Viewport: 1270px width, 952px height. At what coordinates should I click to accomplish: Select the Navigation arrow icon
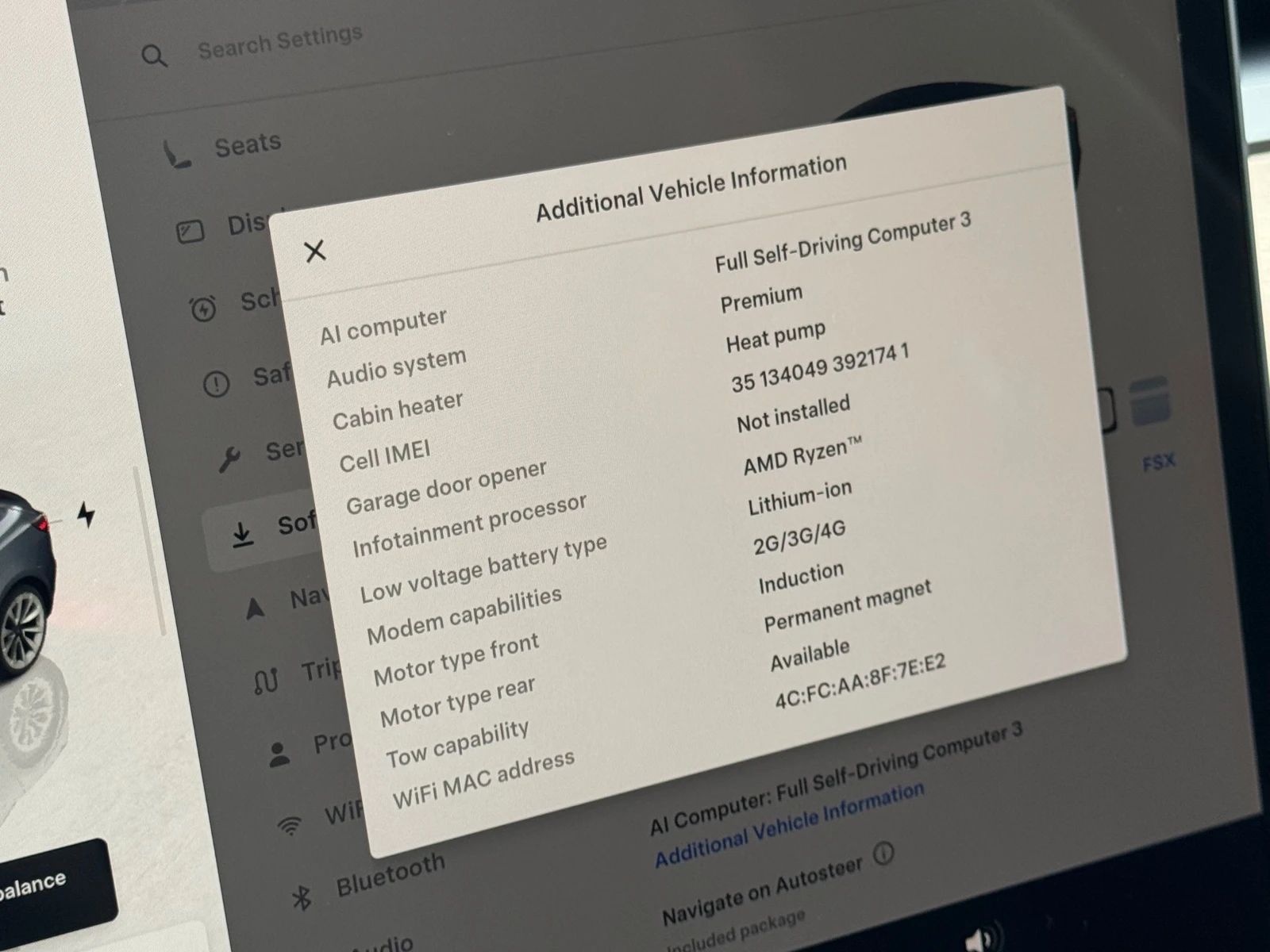(x=255, y=608)
